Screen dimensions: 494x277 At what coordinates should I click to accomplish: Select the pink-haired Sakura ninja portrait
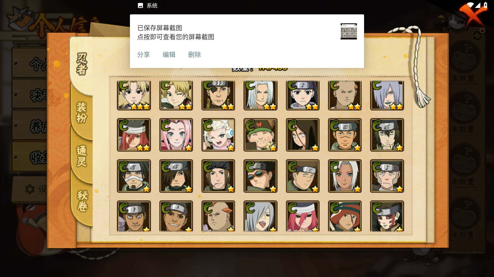[176, 135]
